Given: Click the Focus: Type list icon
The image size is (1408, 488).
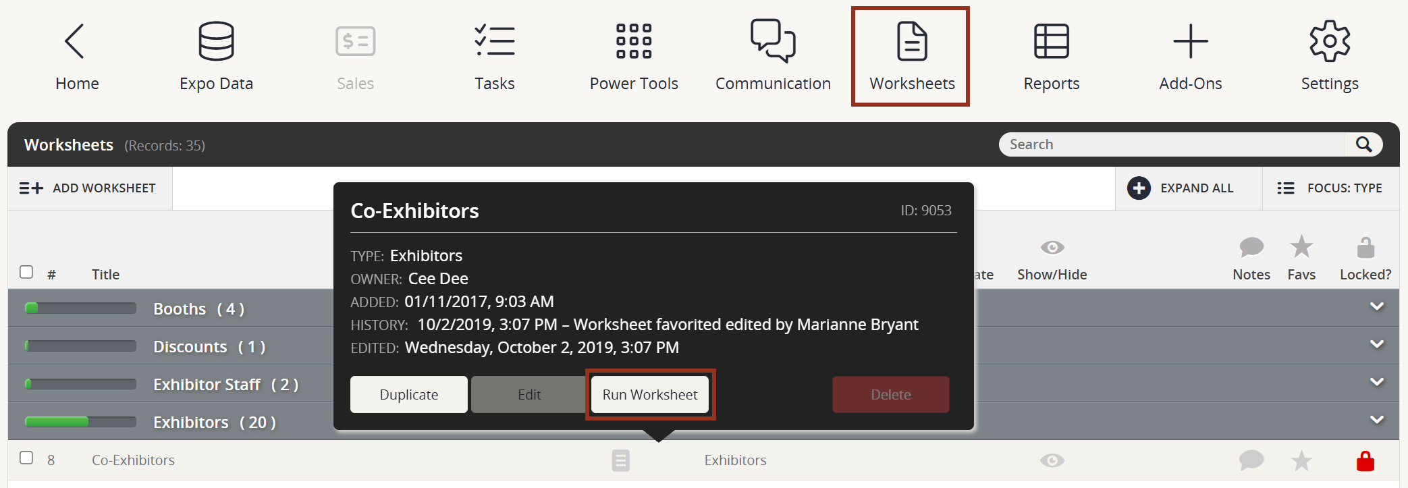Looking at the screenshot, I should click(x=1286, y=188).
